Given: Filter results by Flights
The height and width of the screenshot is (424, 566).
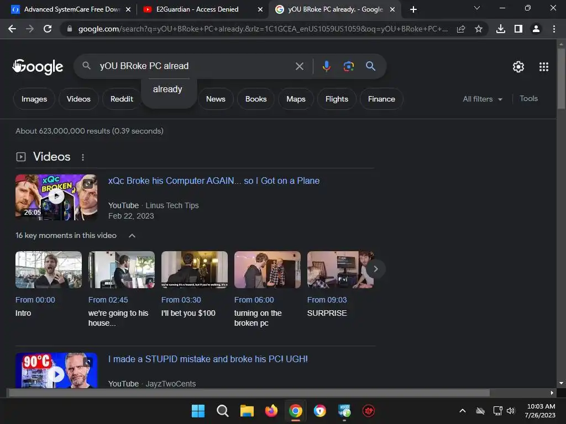Looking at the screenshot, I should tap(337, 99).
